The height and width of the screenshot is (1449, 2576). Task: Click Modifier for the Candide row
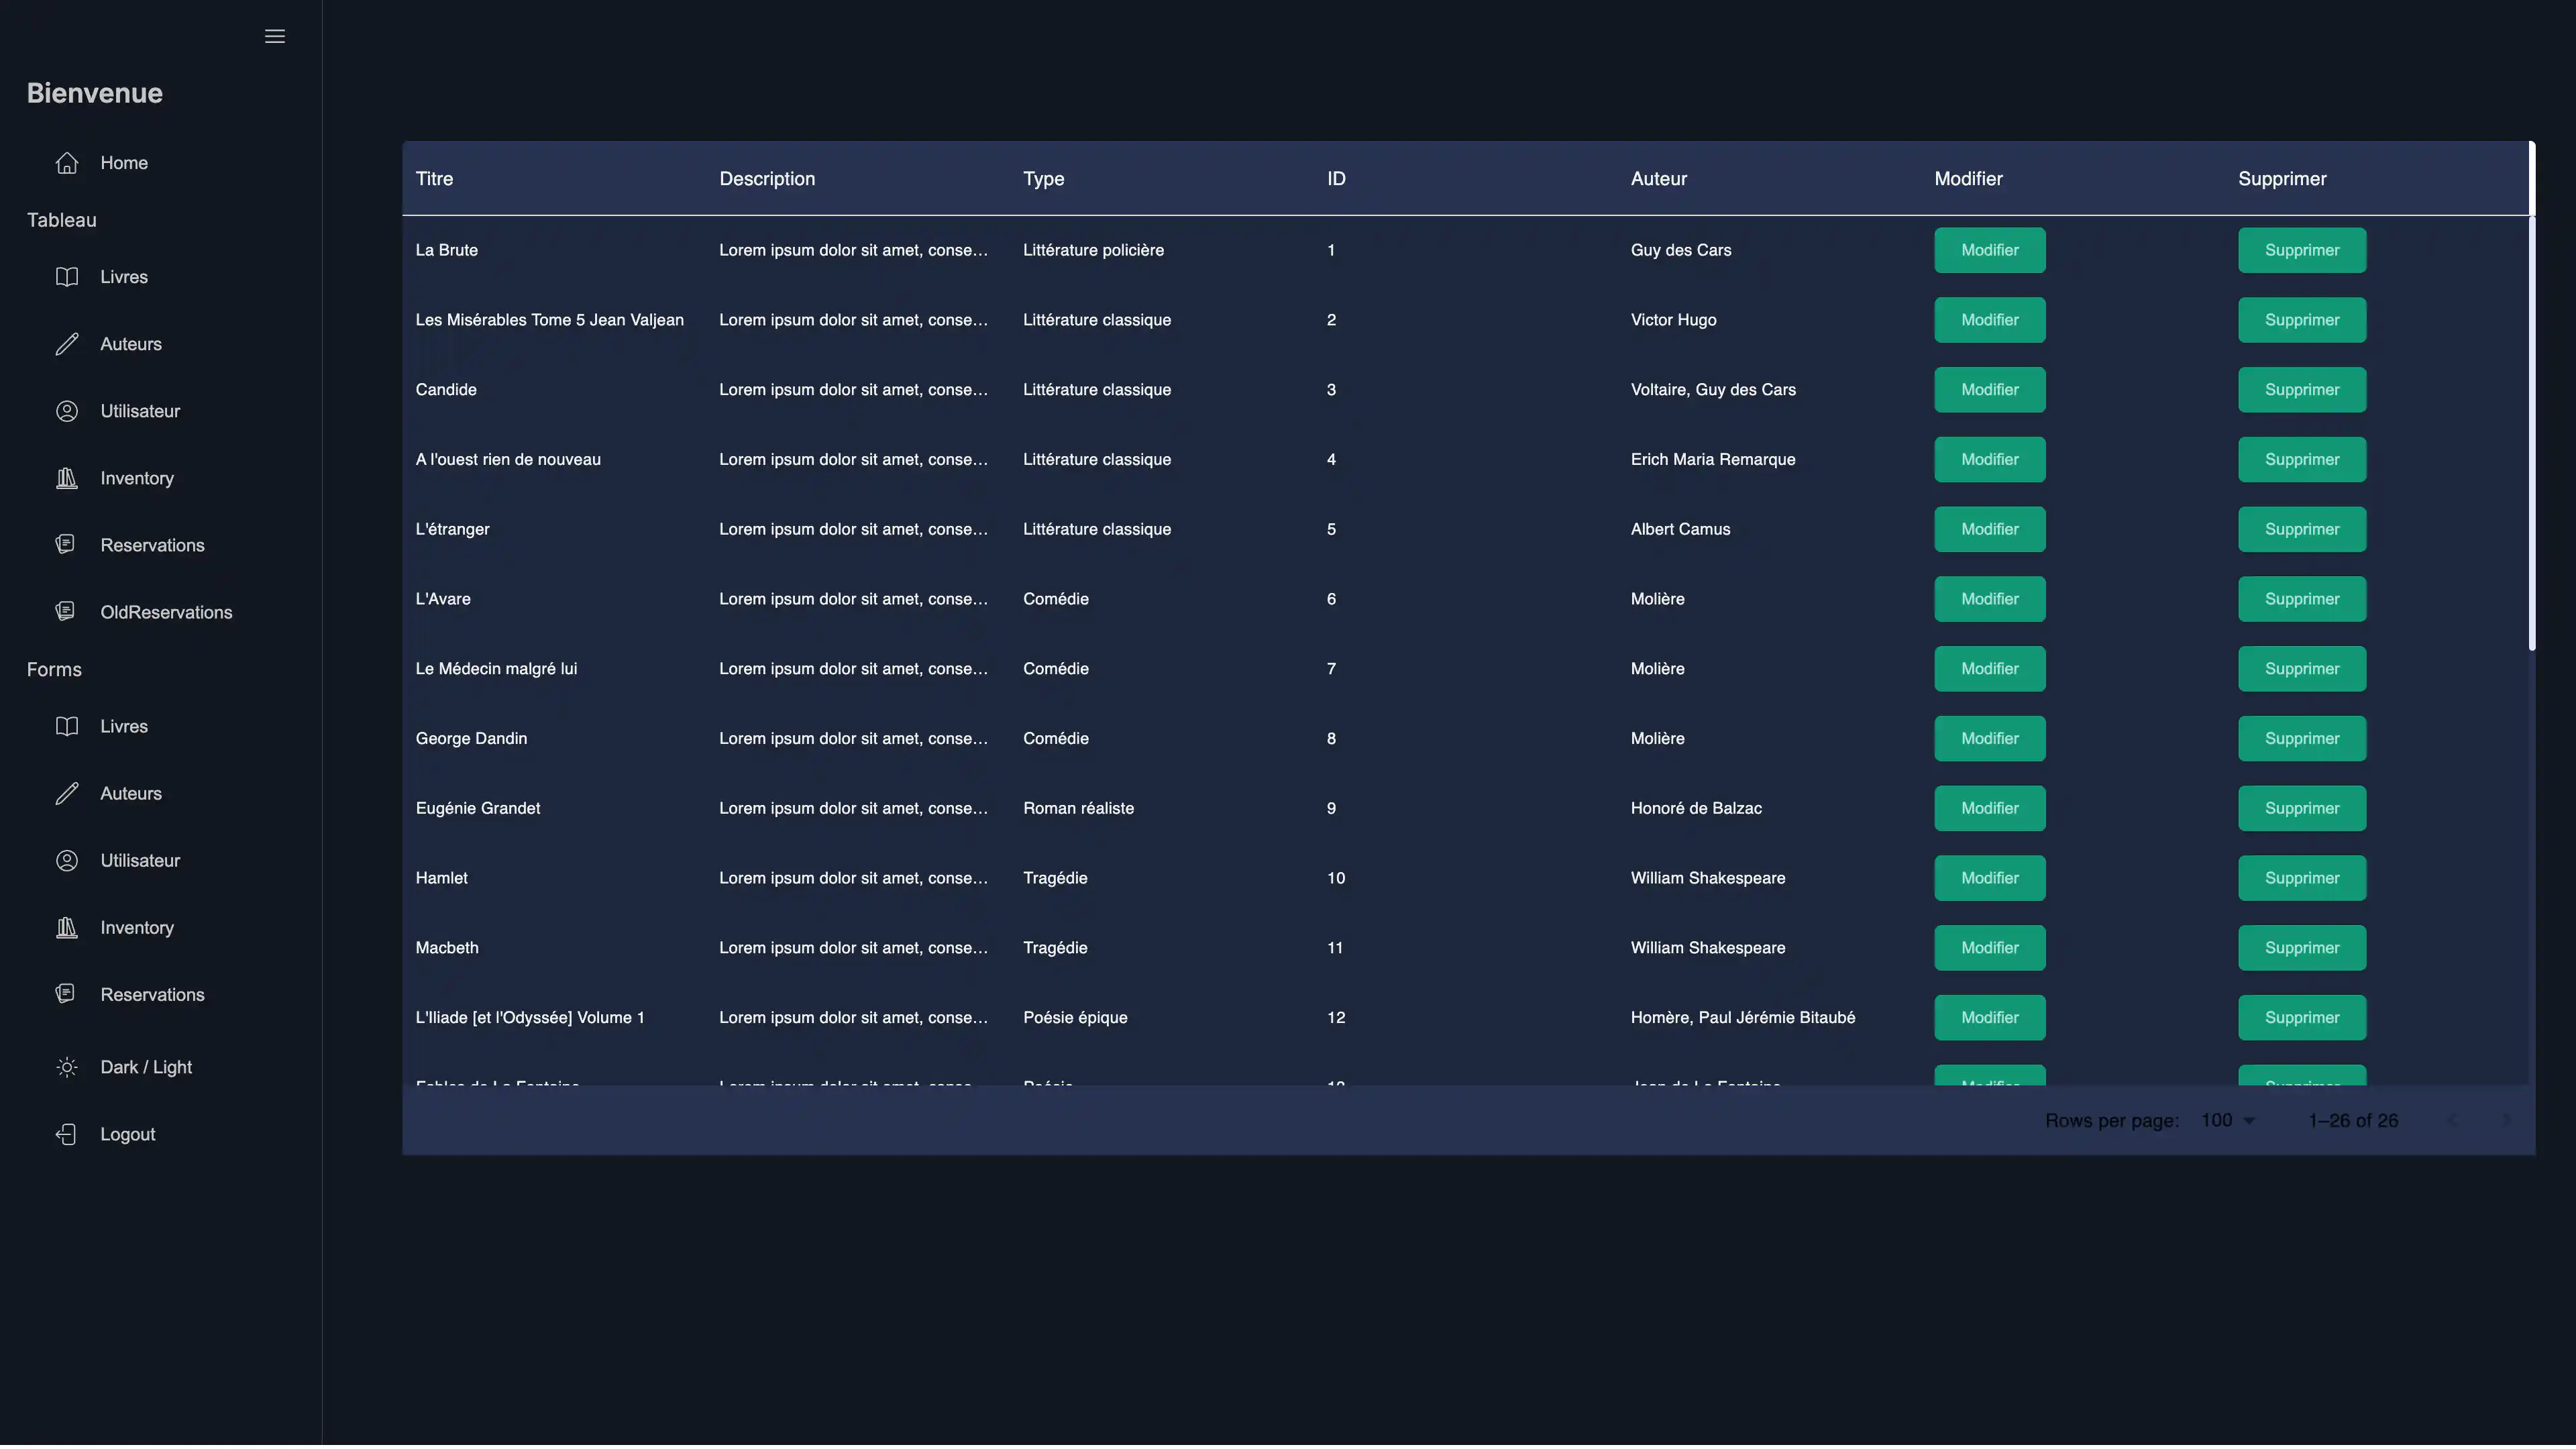point(1989,389)
